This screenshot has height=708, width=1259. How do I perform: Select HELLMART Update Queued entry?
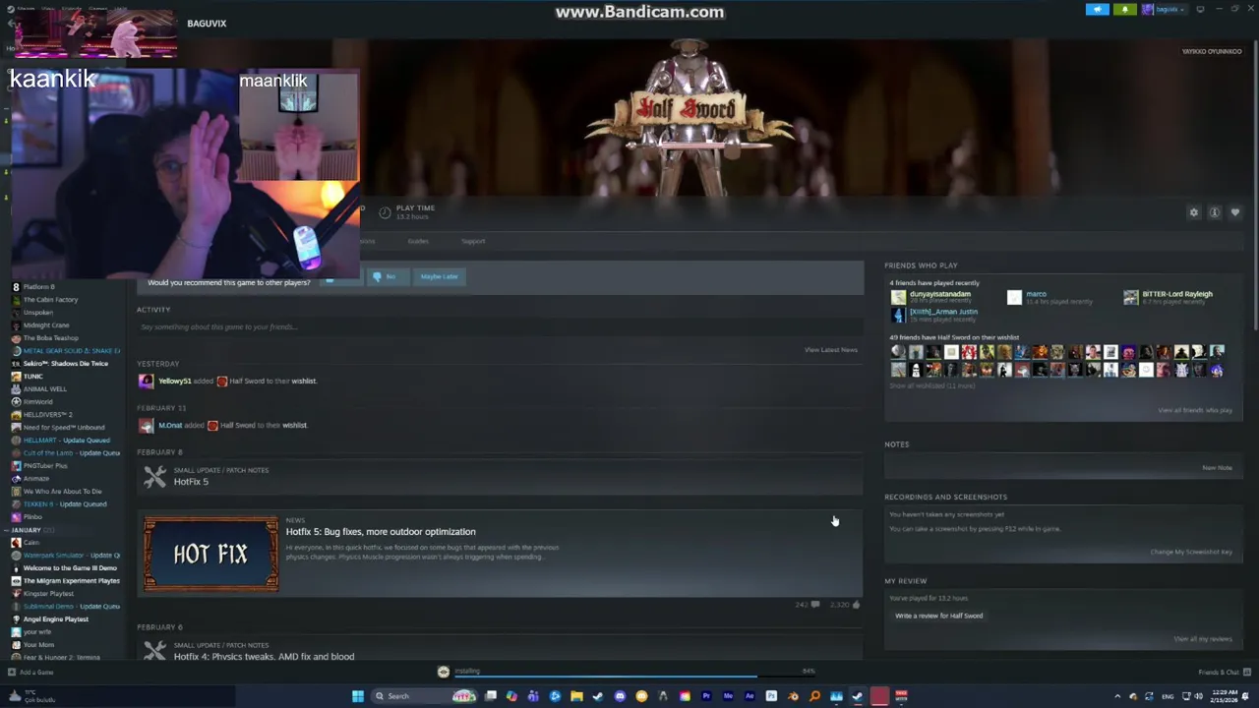[65, 441]
